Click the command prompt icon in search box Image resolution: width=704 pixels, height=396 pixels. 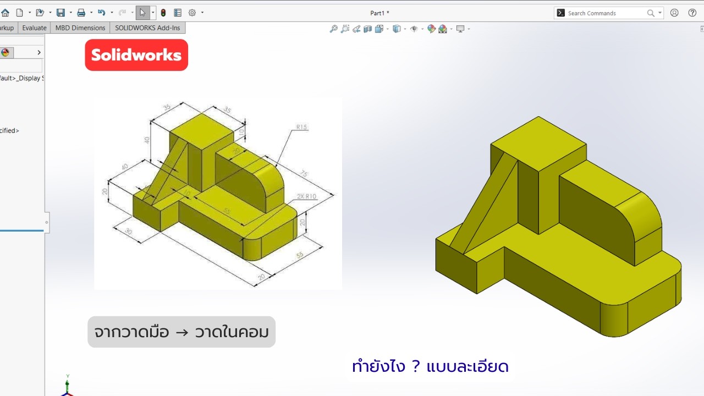tap(560, 13)
